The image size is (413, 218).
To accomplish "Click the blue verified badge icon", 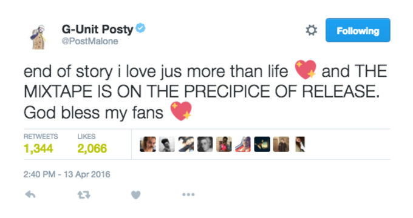I will [140, 28].
